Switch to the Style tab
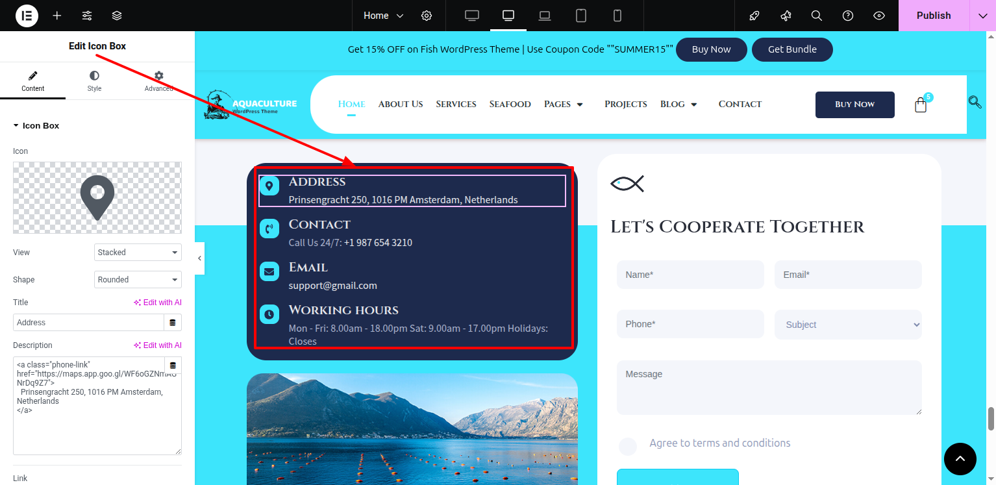This screenshot has width=996, height=485. (94, 81)
